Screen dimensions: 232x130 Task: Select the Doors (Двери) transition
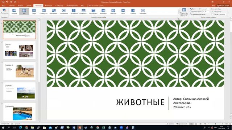[34, 11]
